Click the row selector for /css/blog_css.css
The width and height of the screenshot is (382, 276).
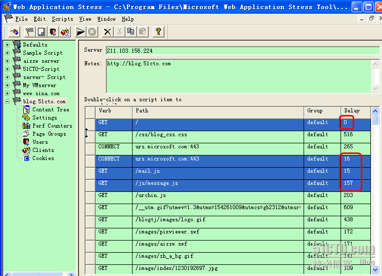90,137
